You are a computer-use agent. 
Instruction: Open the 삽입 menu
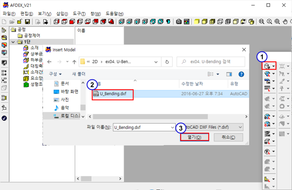[x=62, y=13]
